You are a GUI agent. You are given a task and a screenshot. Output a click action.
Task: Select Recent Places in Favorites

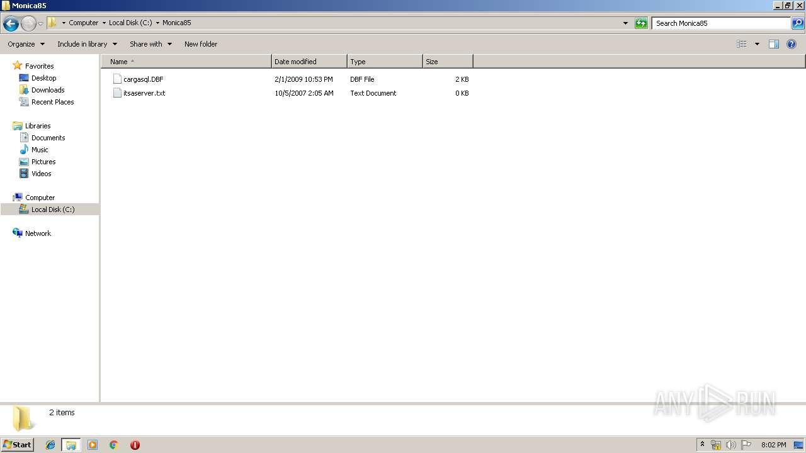[x=53, y=102]
